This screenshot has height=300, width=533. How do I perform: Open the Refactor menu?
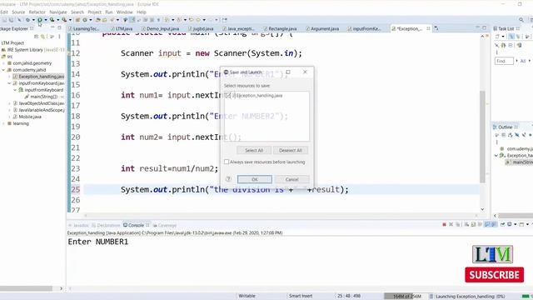click(x=37, y=12)
